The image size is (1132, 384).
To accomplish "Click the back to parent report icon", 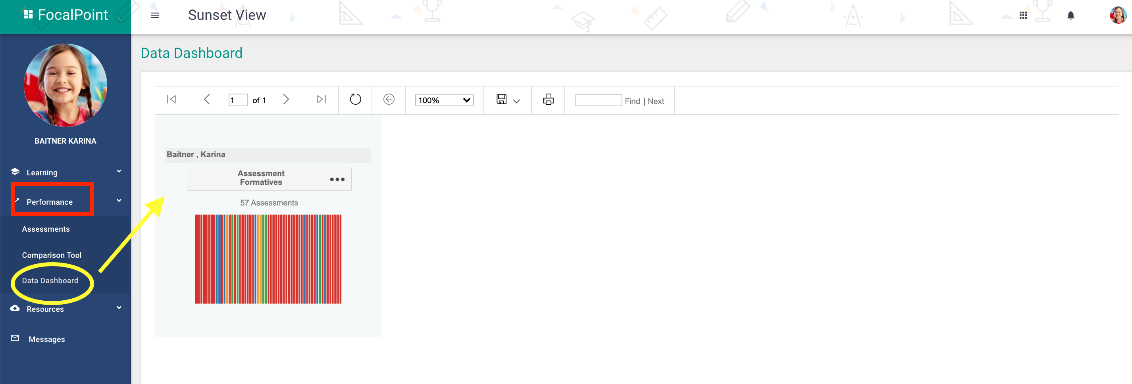I will [x=389, y=99].
